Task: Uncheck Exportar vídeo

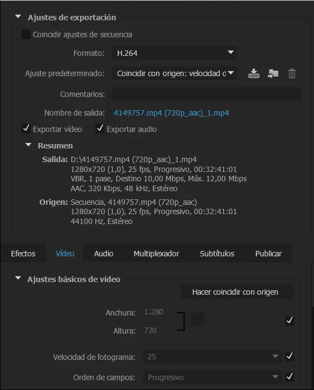Action: point(26,129)
